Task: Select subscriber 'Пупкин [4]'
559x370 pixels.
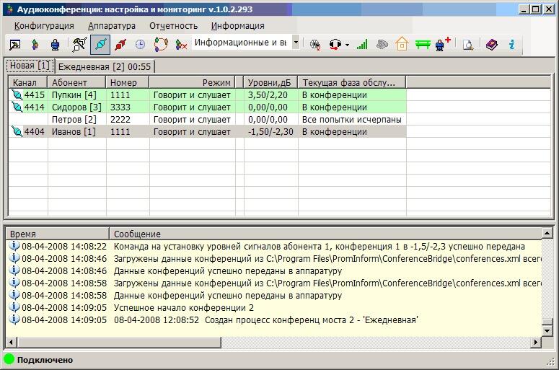Action: click(x=74, y=95)
